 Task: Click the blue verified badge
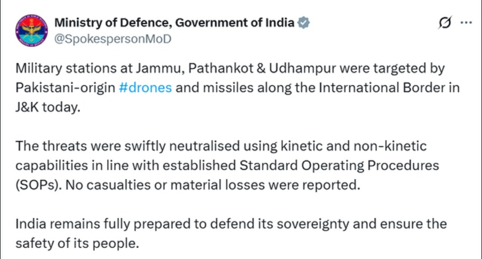coord(303,23)
